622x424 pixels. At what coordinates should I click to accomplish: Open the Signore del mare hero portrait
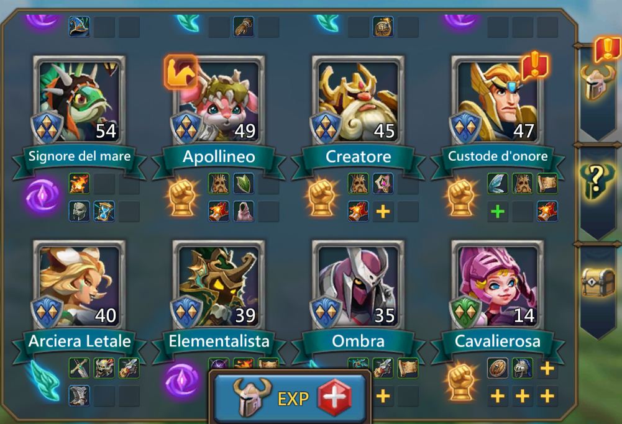[80, 101]
